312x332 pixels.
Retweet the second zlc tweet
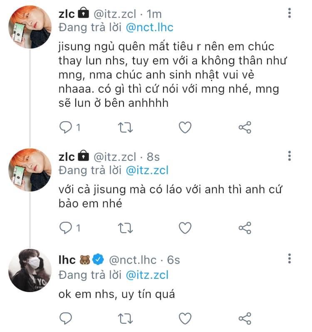(125, 228)
